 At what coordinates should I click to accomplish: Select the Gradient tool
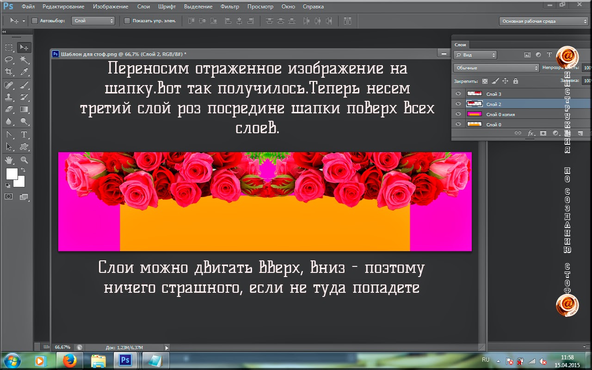click(24, 109)
